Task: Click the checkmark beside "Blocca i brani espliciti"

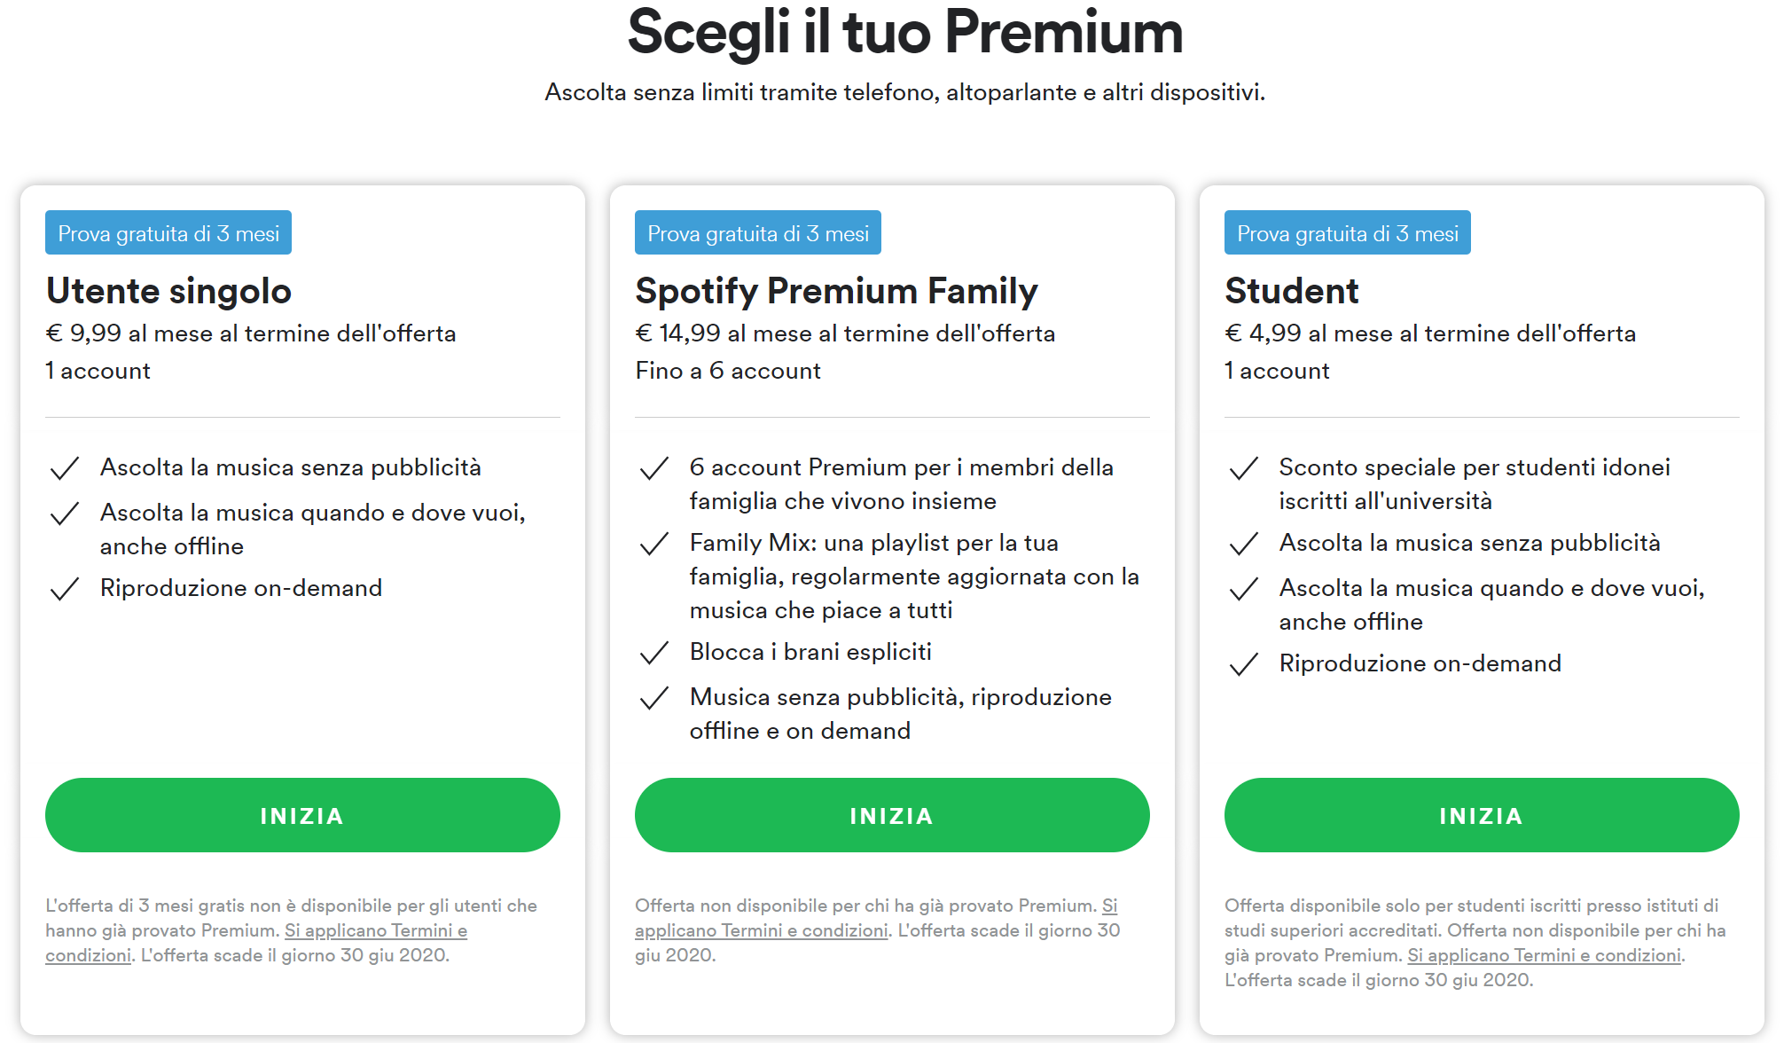Action: click(x=654, y=654)
